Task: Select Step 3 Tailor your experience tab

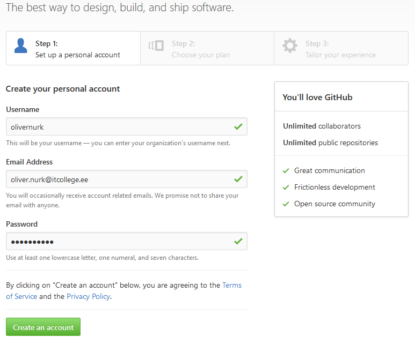Action: (341, 48)
